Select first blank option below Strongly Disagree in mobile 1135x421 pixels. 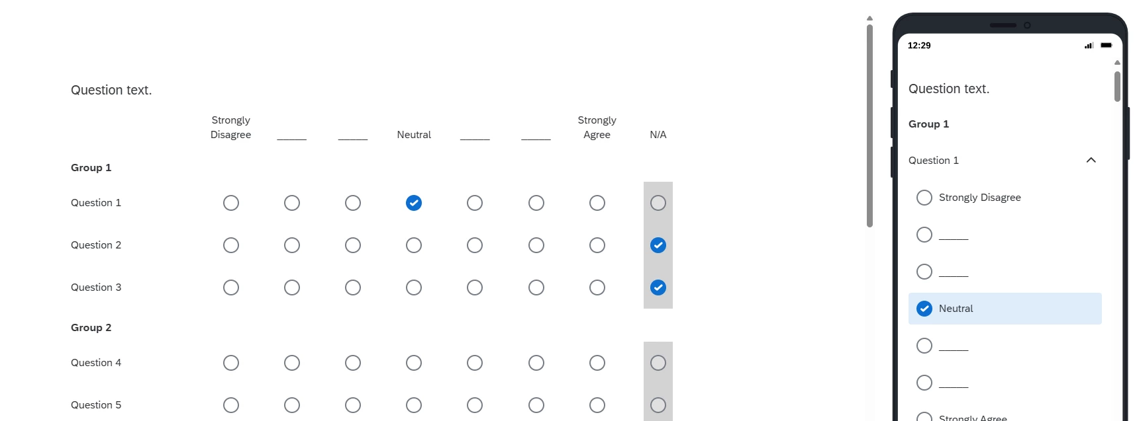pos(924,235)
